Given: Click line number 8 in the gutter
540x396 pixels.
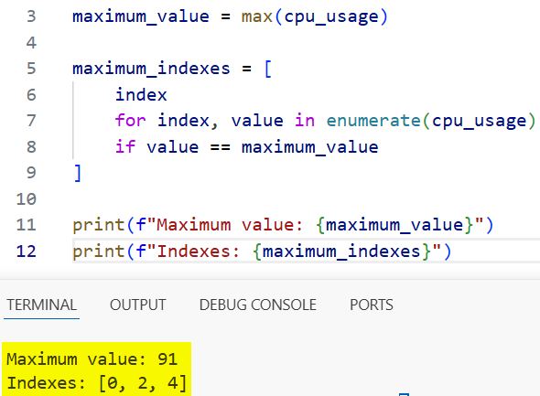Looking at the screenshot, I should (31, 147).
